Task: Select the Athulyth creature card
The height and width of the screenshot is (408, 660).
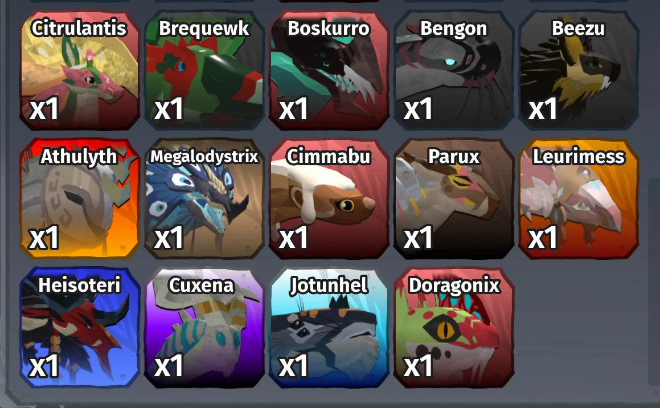Action: tap(80, 198)
